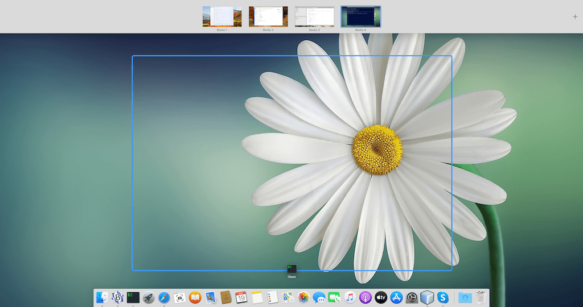The height and width of the screenshot is (307, 583).
Task: Open System Preferences gear icon
Action: tap(412, 297)
